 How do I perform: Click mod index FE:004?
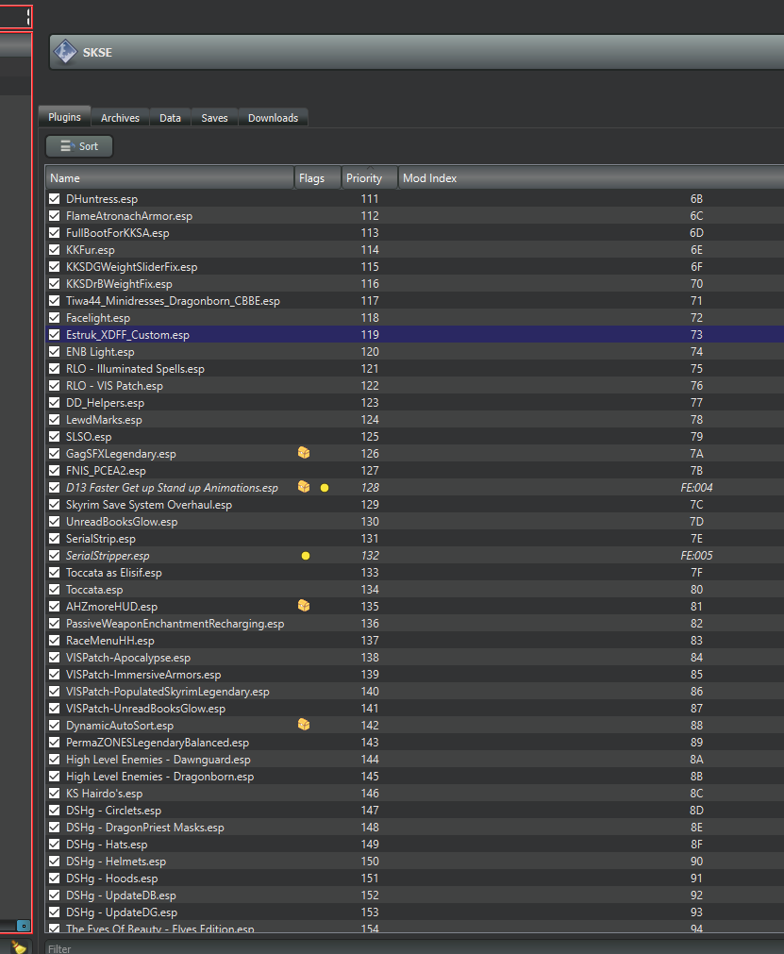coord(696,487)
